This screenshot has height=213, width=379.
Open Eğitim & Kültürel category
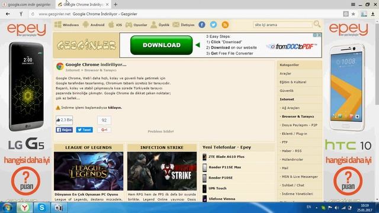[x=293, y=82]
